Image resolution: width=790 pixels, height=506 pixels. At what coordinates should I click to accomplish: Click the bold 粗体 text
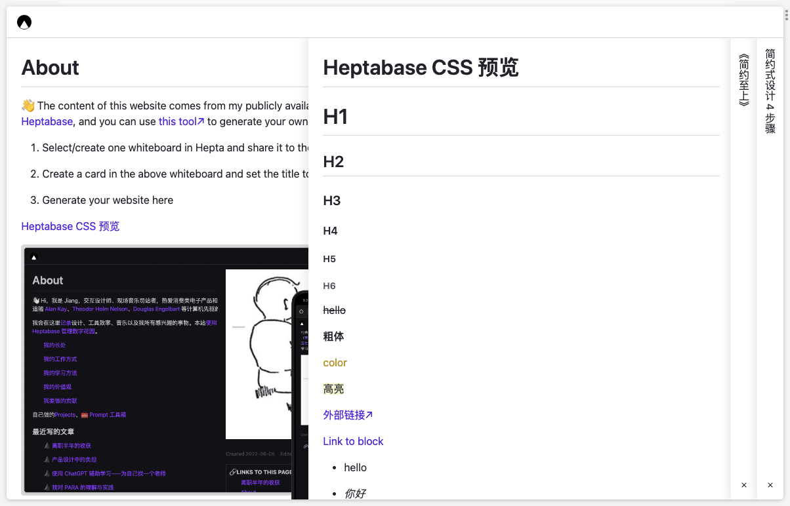click(333, 336)
